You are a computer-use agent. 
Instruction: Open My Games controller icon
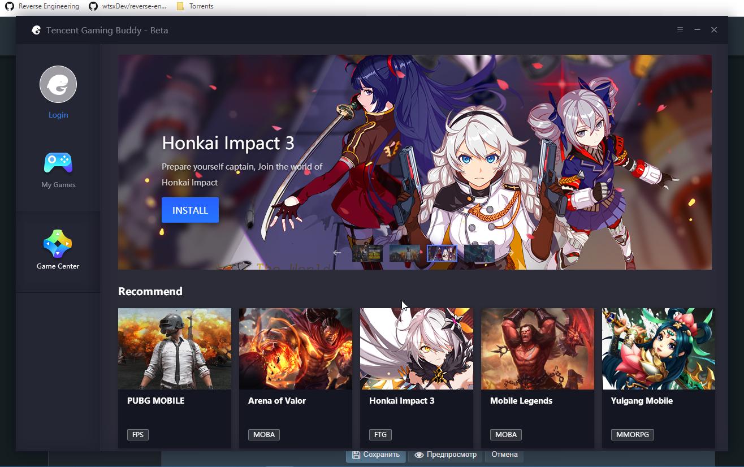[x=58, y=163]
